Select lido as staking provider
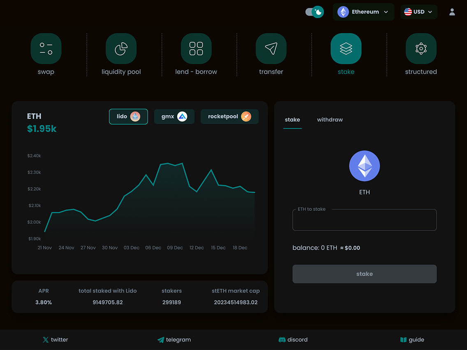Viewport: 467px width, 350px height. pos(128,117)
